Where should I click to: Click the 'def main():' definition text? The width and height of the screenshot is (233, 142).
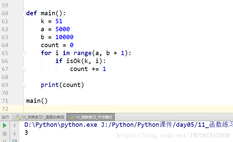point(46,13)
